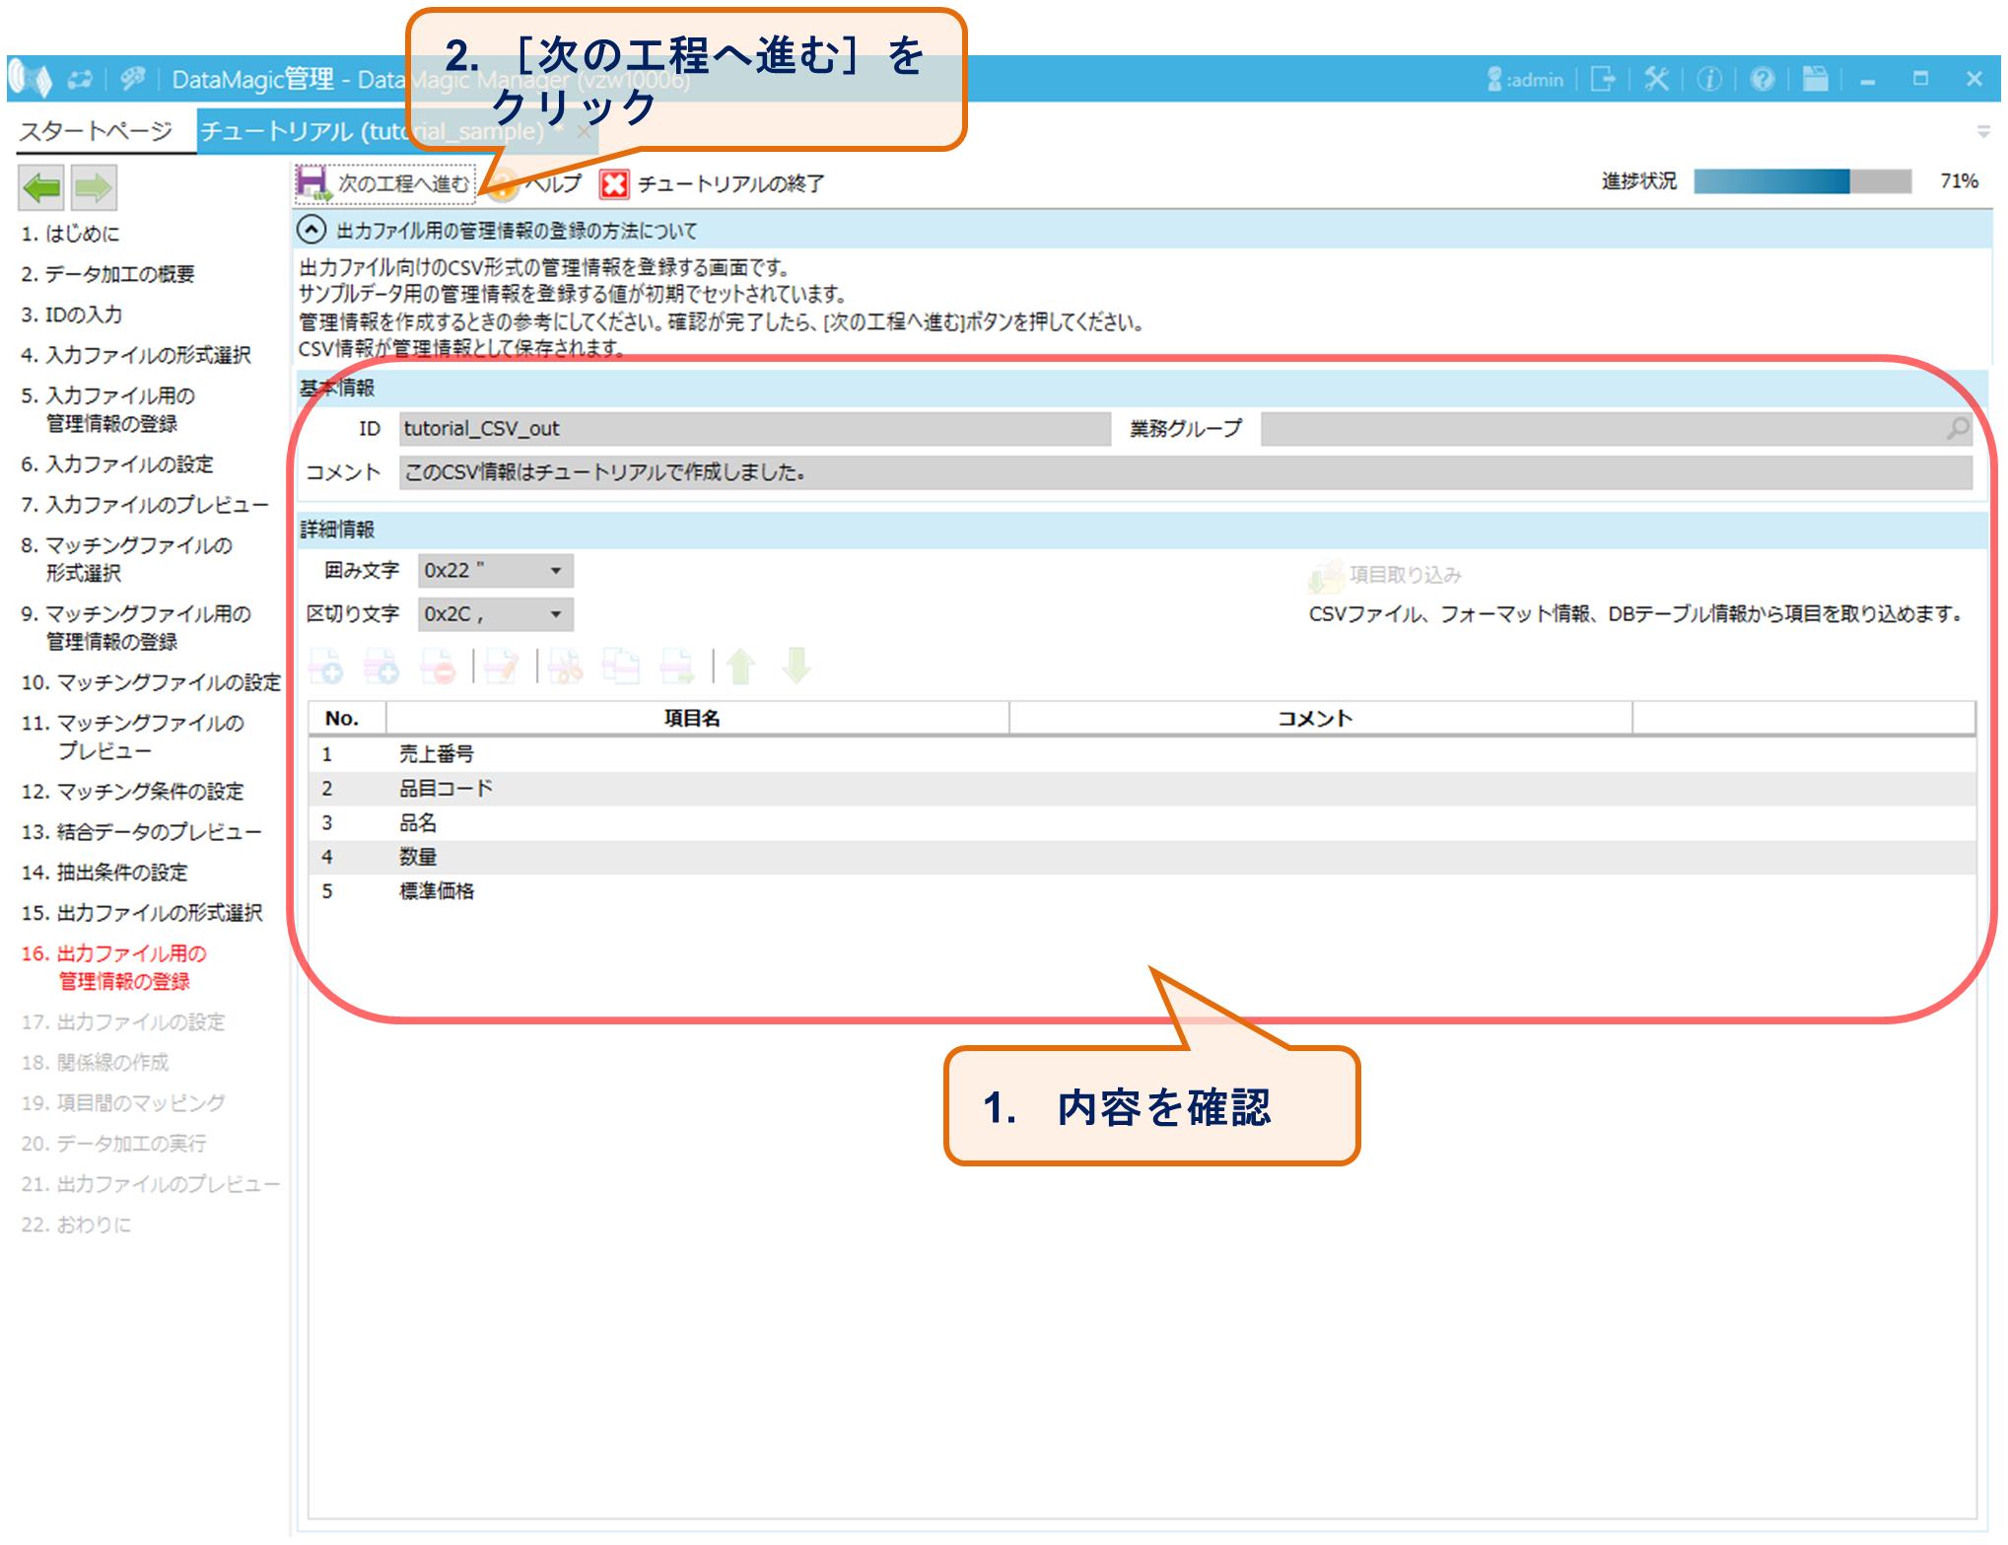Screen dimensions: 2008x1545
Task: Click the green back arrow button
Action: [41, 187]
